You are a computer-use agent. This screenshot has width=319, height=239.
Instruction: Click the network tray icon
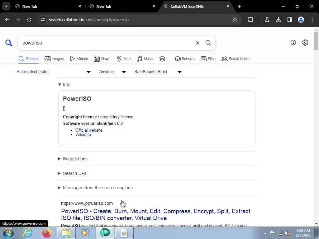[x=280, y=233]
